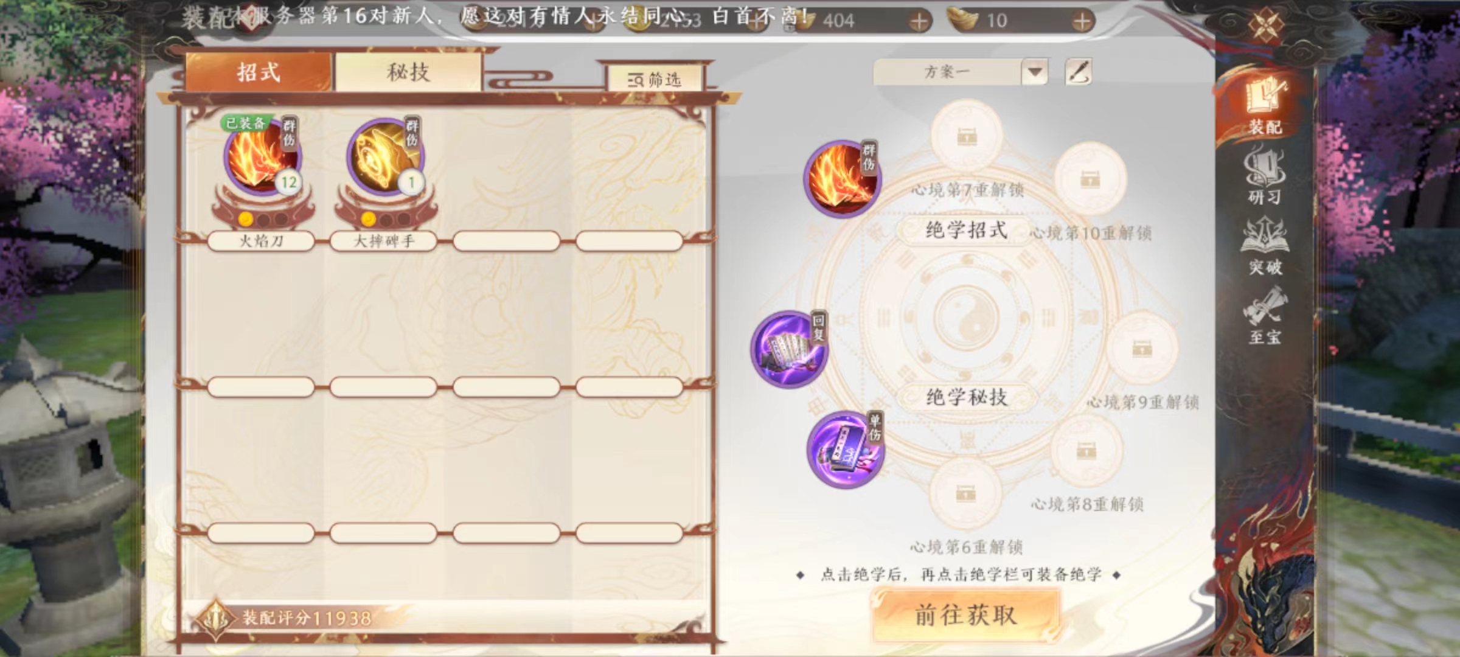The height and width of the screenshot is (657, 1460).
Task: Click the equipped 回复 secret skill slot
Action: [790, 349]
